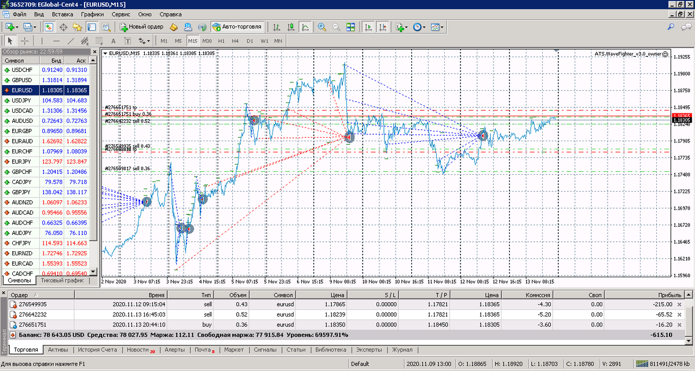The width and height of the screenshot is (695, 371).
Task: Switch to История Счета tab
Action: click(x=98, y=350)
